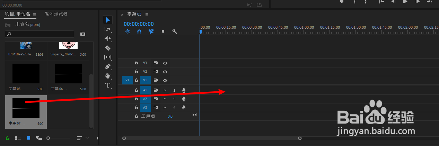Click the find bin icon beside search
The width and height of the screenshot is (439, 146).
tap(82, 34)
